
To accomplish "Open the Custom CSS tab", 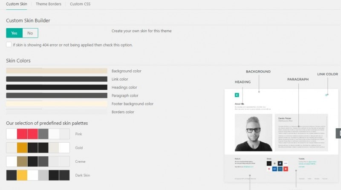I will [80, 4].
